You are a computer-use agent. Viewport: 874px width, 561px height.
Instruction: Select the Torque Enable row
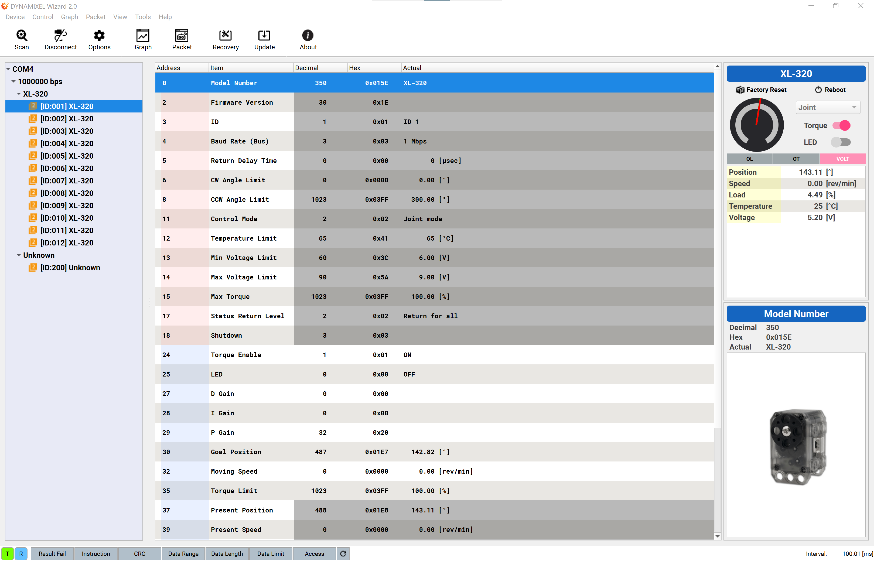(434, 355)
